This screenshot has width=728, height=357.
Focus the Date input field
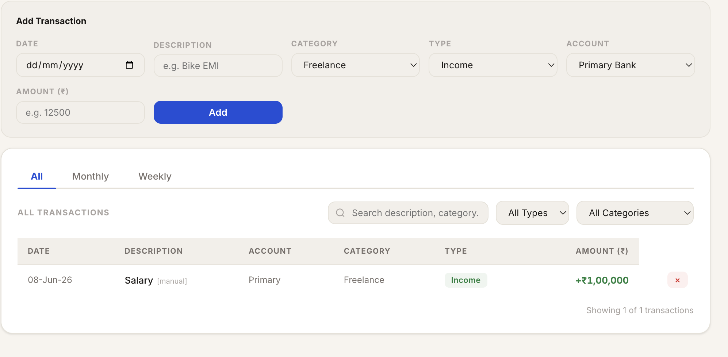tap(80, 65)
